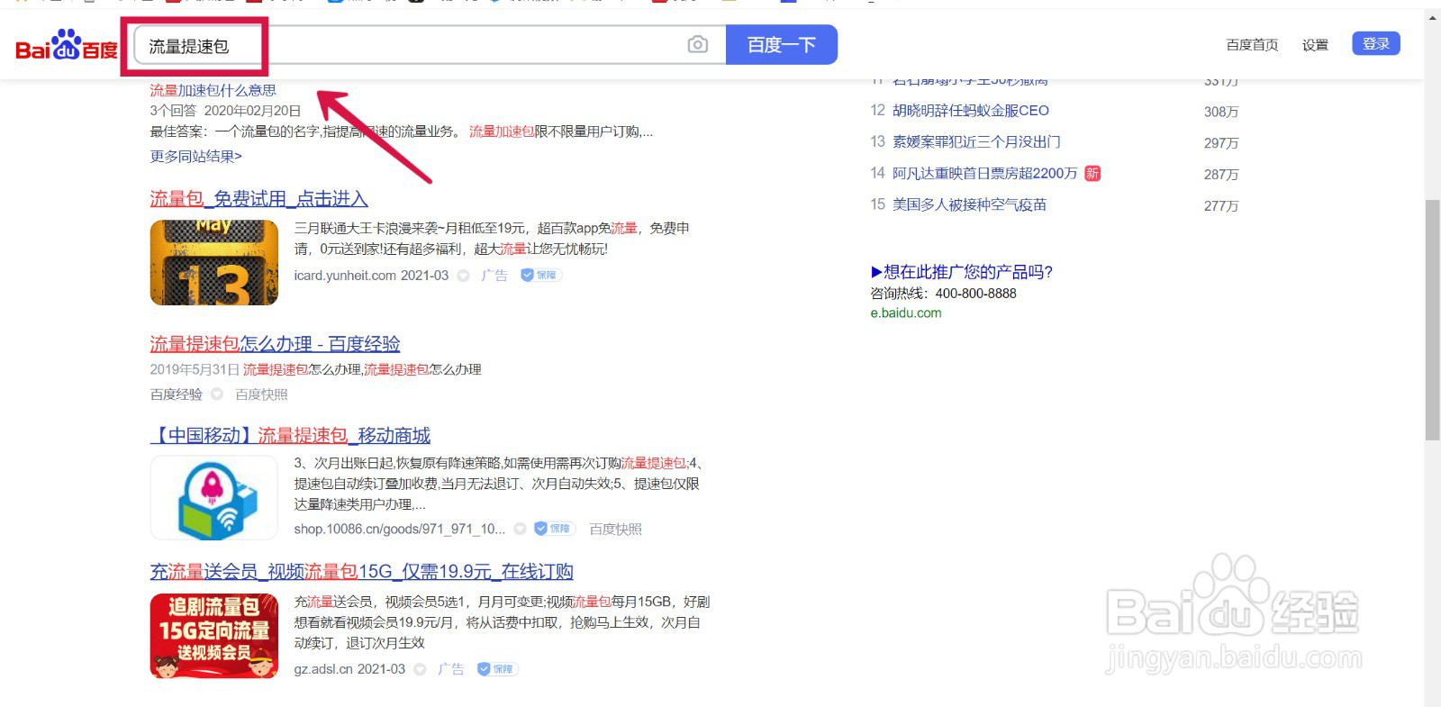
Task: Click the 百度一下 search button
Action: (x=782, y=44)
